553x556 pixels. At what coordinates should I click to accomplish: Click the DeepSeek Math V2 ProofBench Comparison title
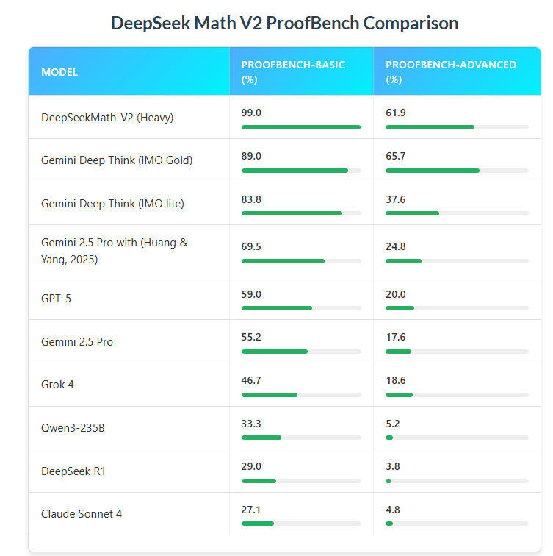click(x=284, y=23)
